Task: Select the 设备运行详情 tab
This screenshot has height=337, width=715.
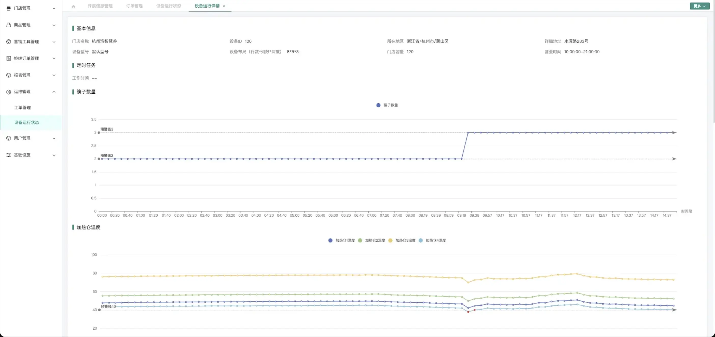Action: pyautogui.click(x=207, y=6)
